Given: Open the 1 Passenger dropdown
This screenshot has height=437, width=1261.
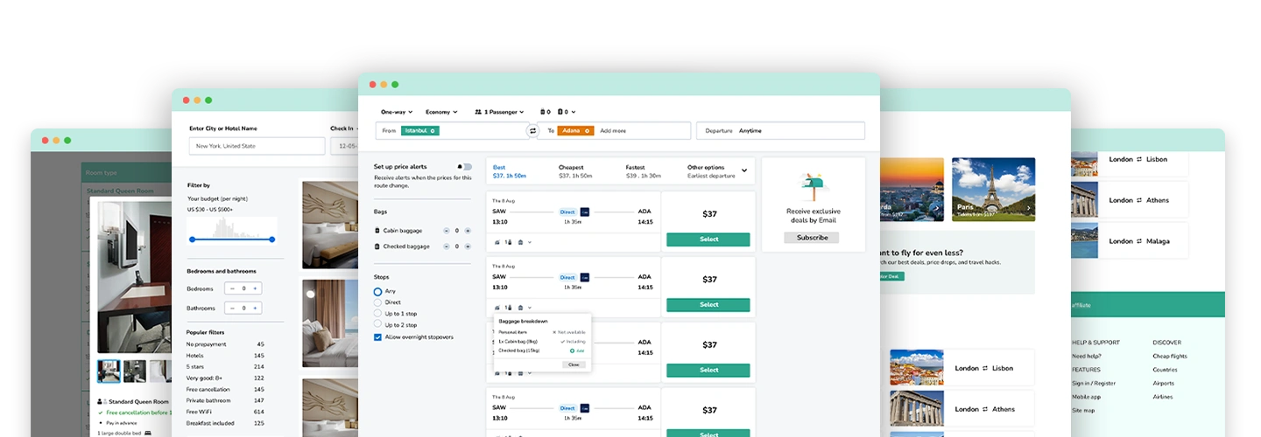Looking at the screenshot, I should 499,112.
